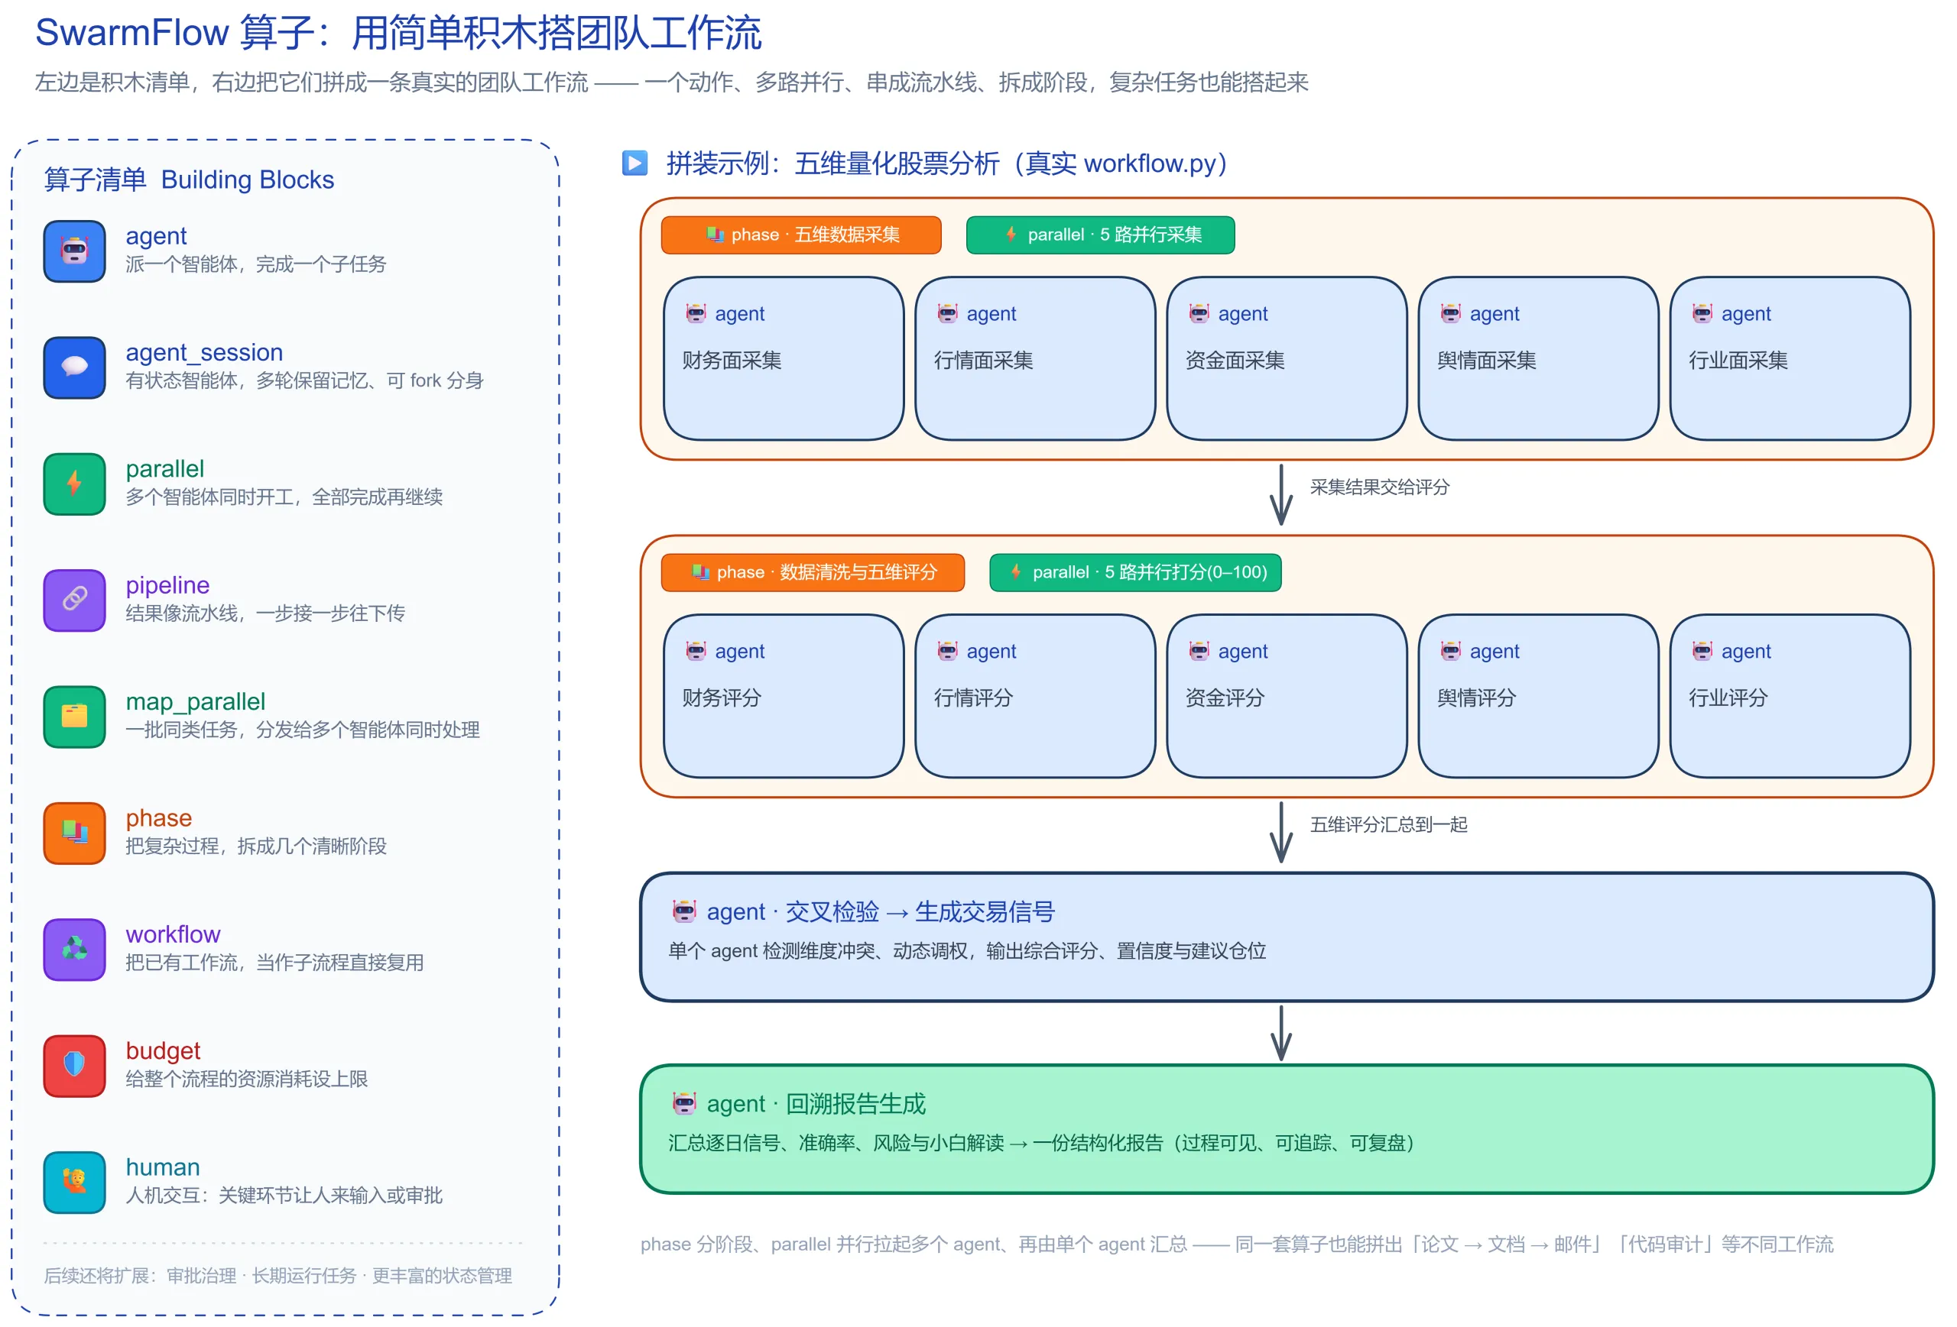Viewport: 1957px width, 1327px height.
Task: Click the robot icon in 行情面采集 card
Action: tap(947, 313)
